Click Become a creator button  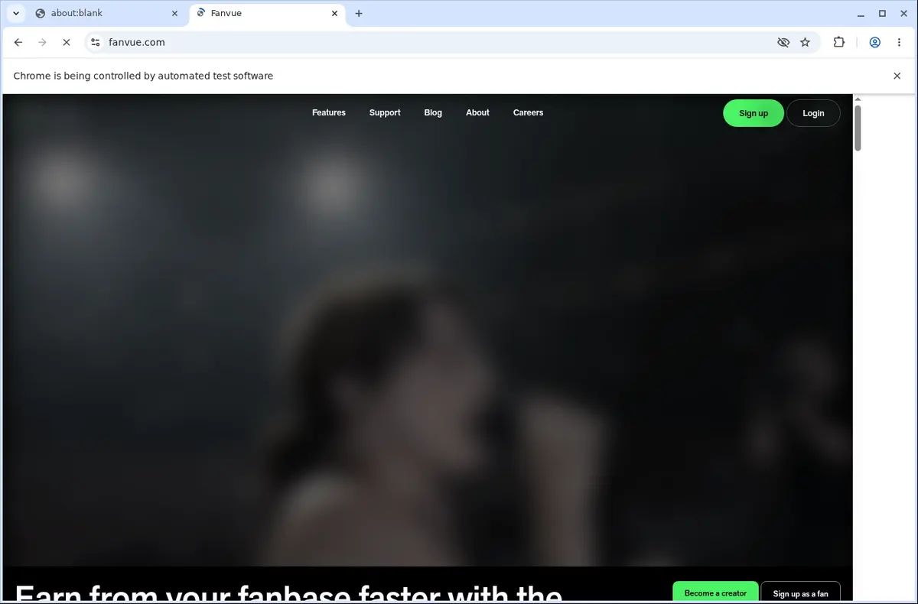click(x=715, y=593)
